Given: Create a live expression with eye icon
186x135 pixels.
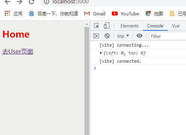Looking at the screenshot, I should [139, 36].
